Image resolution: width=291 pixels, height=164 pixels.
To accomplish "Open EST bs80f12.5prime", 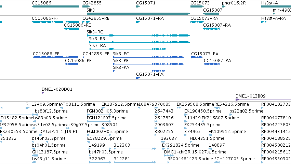I will [x=51, y=111].
